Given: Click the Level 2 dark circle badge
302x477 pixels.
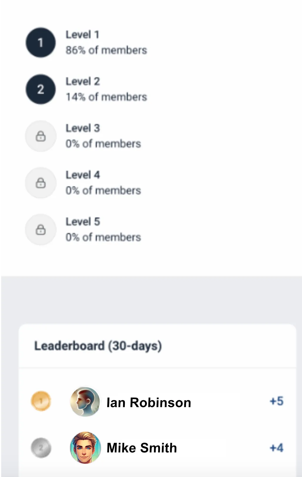Looking at the screenshot, I should (41, 89).
